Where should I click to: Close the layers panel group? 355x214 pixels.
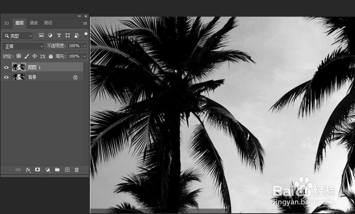(86, 16)
